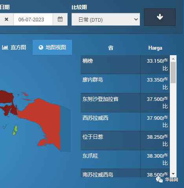The height and width of the screenshot is (188, 184).
Task: Open the calendar date picker icon
Action: click(60, 19)
